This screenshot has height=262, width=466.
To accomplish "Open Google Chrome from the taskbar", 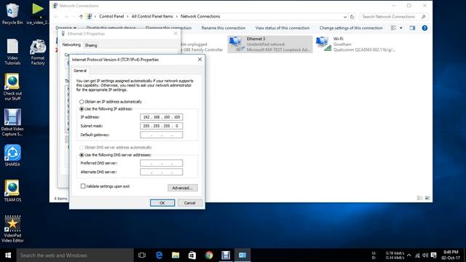I will coord(209,255).
